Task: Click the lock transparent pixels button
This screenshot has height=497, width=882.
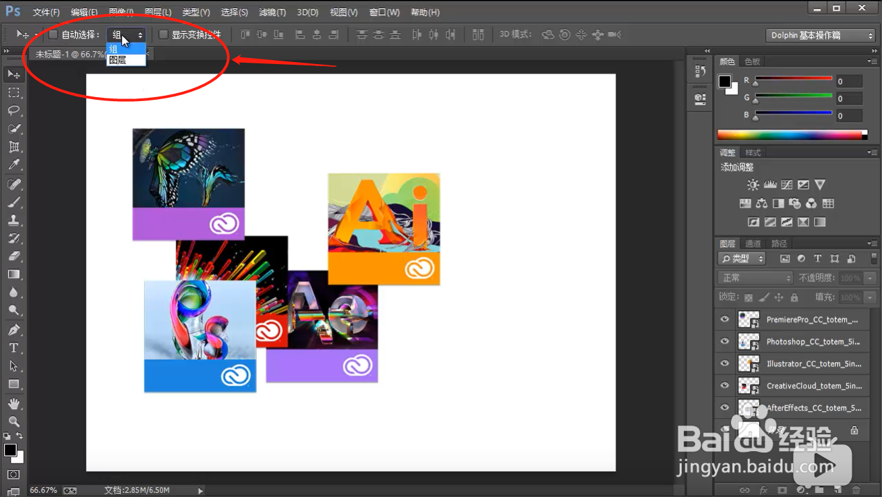Action: pos(748,297)
